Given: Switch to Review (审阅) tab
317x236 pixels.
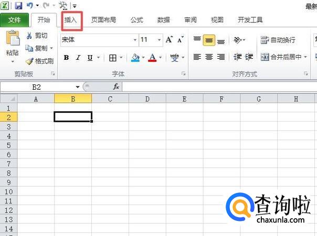Looking at the screenshot, I should click(191, 20).
